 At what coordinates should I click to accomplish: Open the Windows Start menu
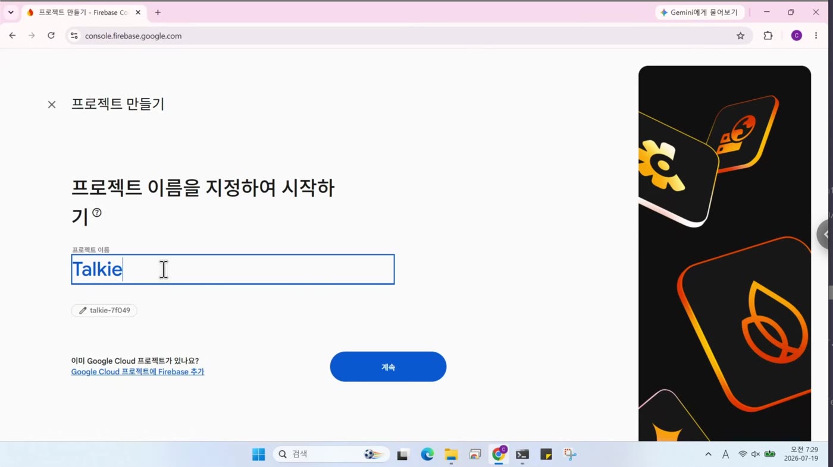coord(258,455)
